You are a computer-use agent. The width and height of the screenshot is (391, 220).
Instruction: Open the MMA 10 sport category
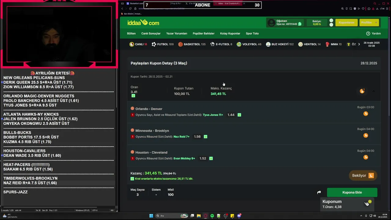coord(334,44)
